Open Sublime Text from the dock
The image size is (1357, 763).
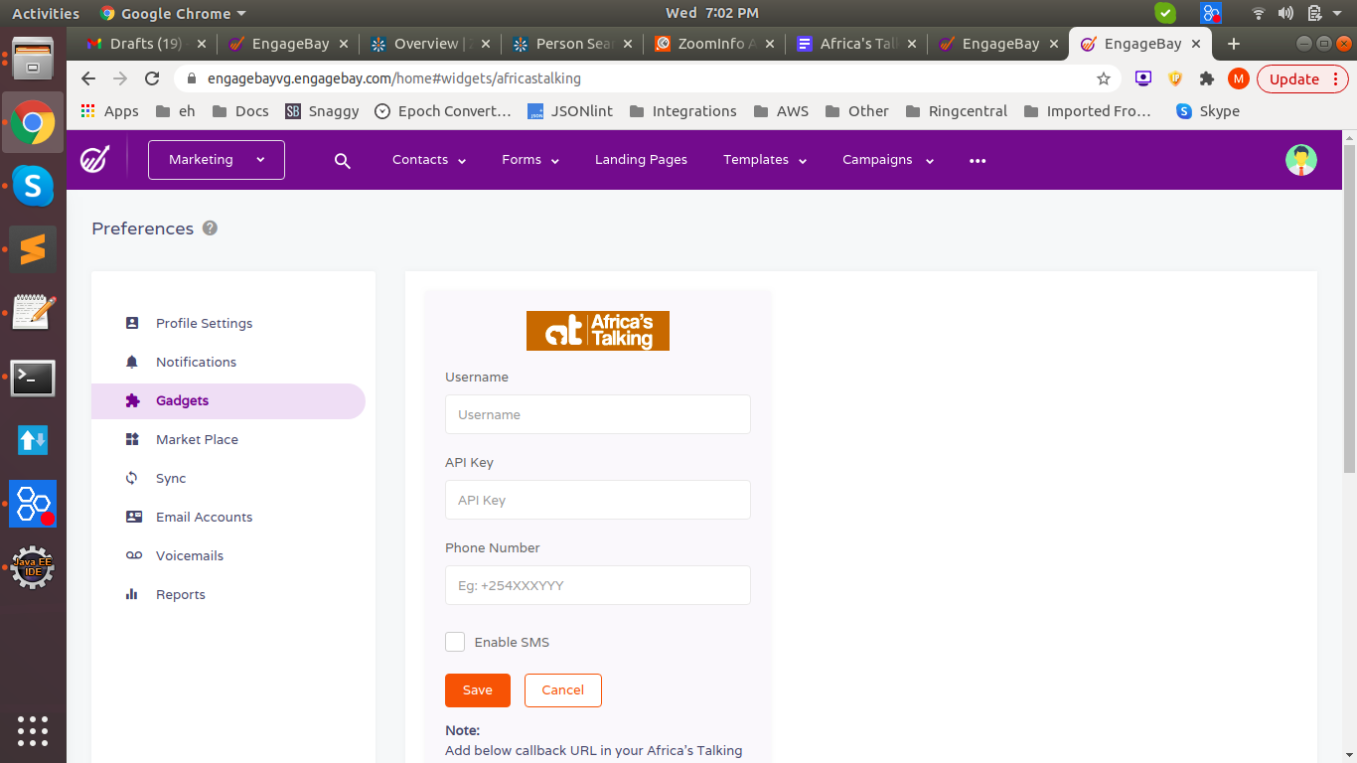33,248
